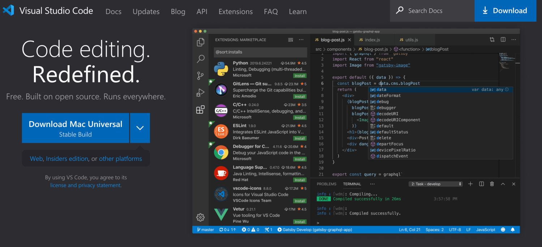
Task: Click Download Mac Universal Stable Build
Action: click(76, 128)
